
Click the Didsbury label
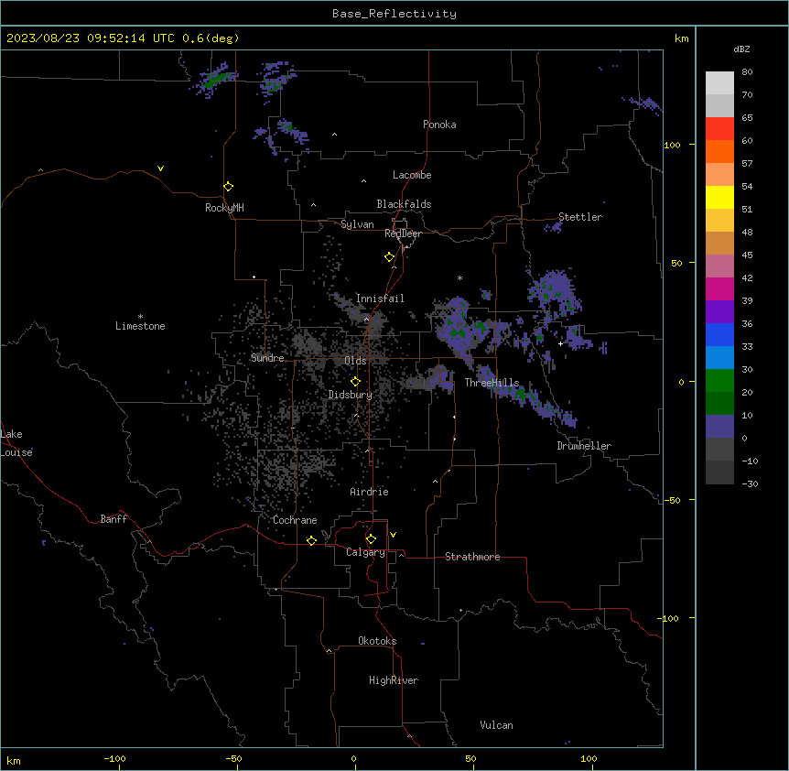pyautogui.click(x=351, y=395)
